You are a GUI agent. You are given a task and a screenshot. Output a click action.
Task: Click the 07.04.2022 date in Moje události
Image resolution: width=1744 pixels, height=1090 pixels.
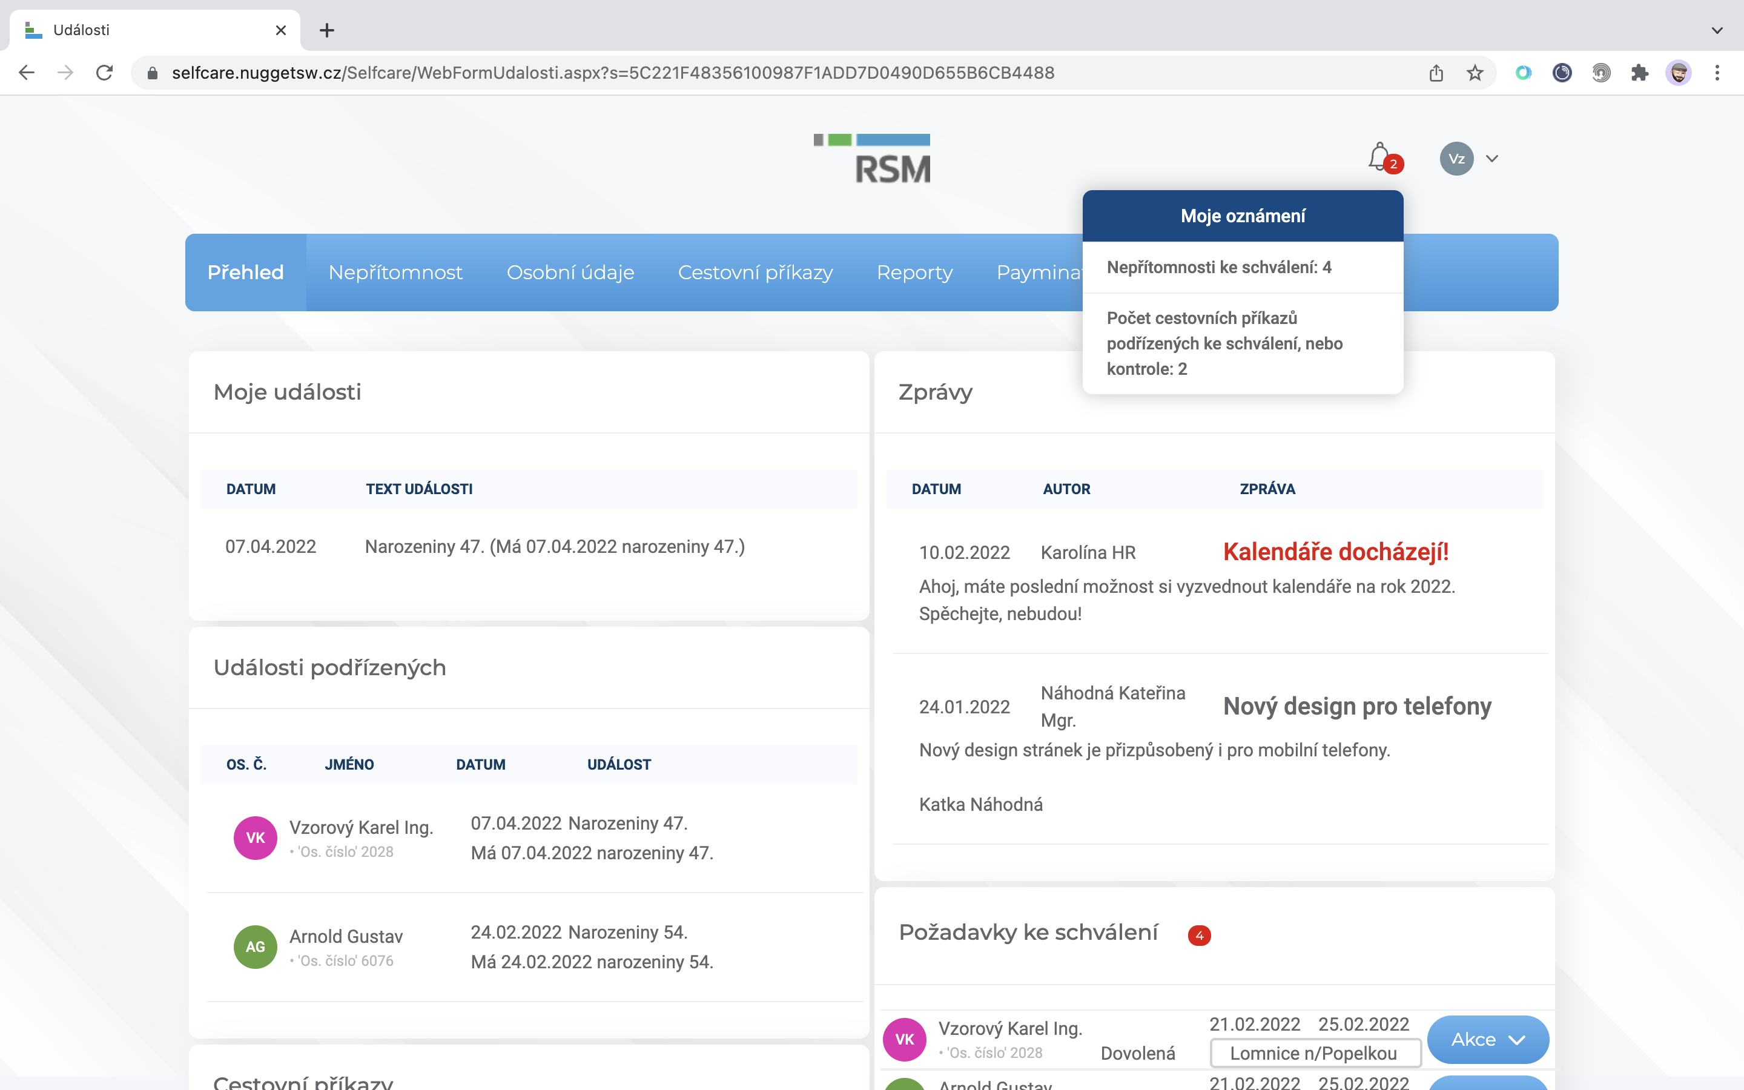(x=271, y=546)
